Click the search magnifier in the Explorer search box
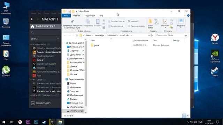Image resolution: width=223 pixels, height=125 pixels. point(186,35)
